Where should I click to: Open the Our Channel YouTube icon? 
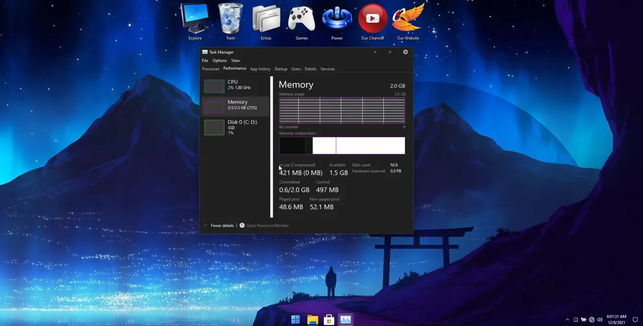tap(372, 19)
